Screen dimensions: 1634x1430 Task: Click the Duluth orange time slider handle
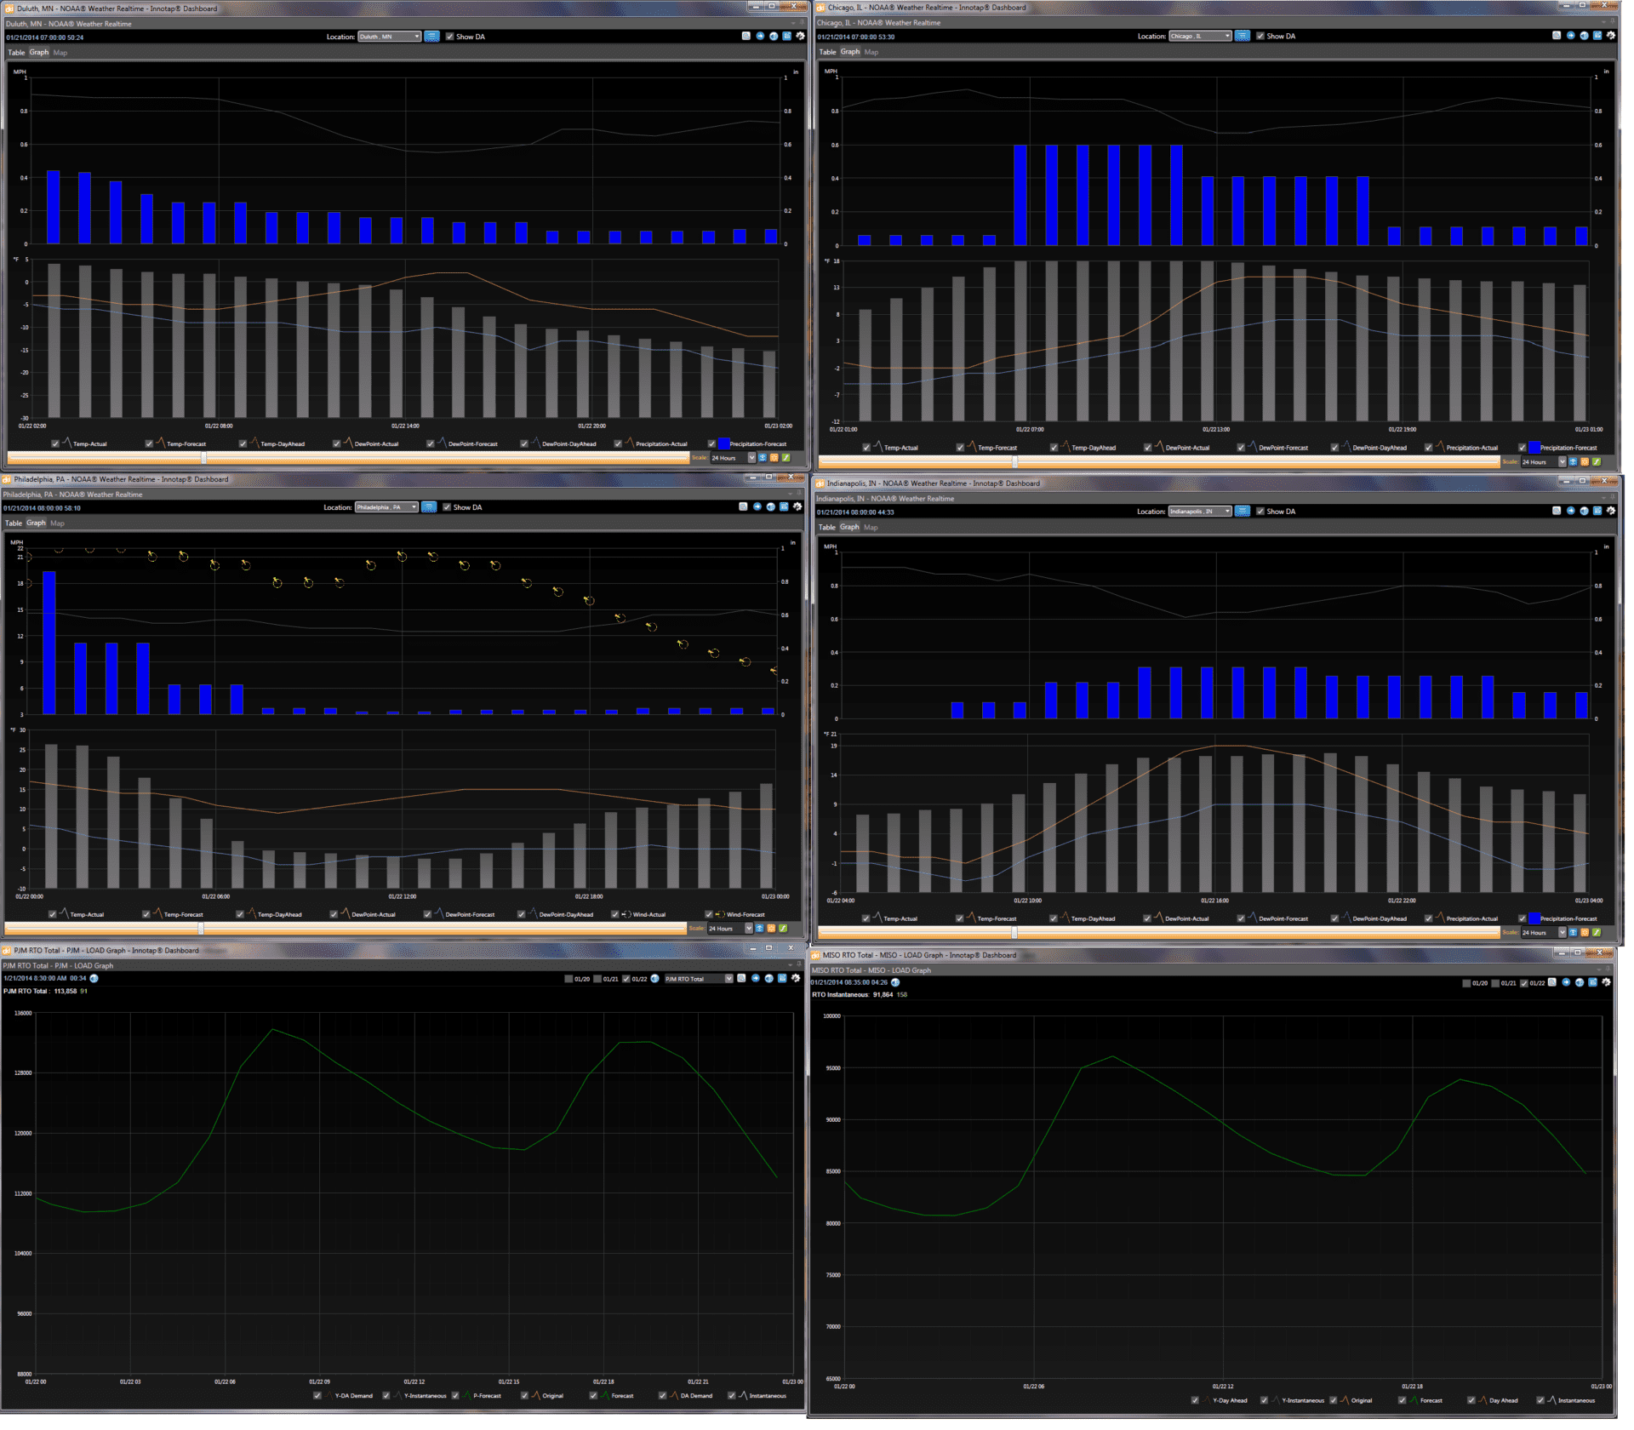[203, 458]
